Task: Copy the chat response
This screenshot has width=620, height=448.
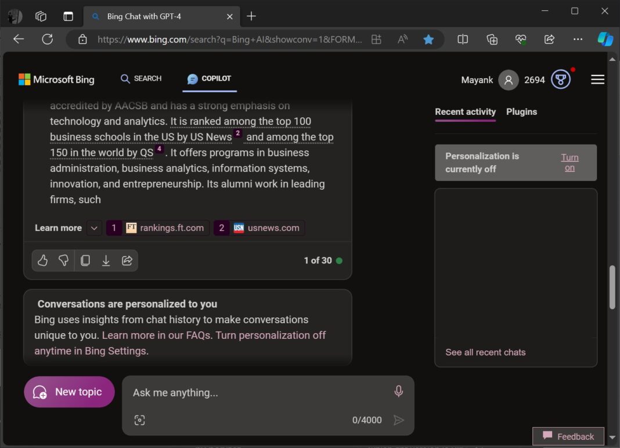Action: point(85,260)
